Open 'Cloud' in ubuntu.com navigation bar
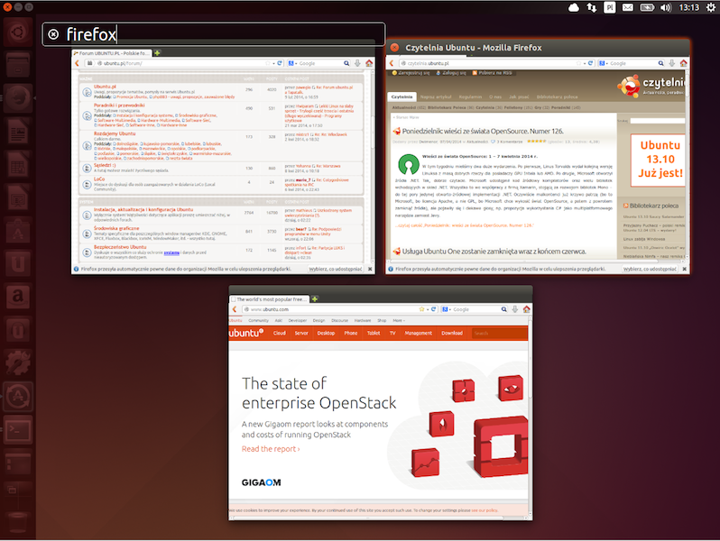Screen dimensions: 720x541 pos(279,333)
